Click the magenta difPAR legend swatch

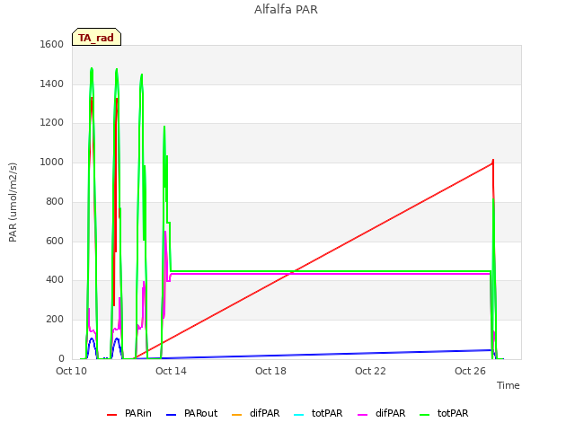click(x=362, y=415)
